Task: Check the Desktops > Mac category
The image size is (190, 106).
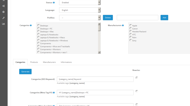Action: (x=39, y=31)
